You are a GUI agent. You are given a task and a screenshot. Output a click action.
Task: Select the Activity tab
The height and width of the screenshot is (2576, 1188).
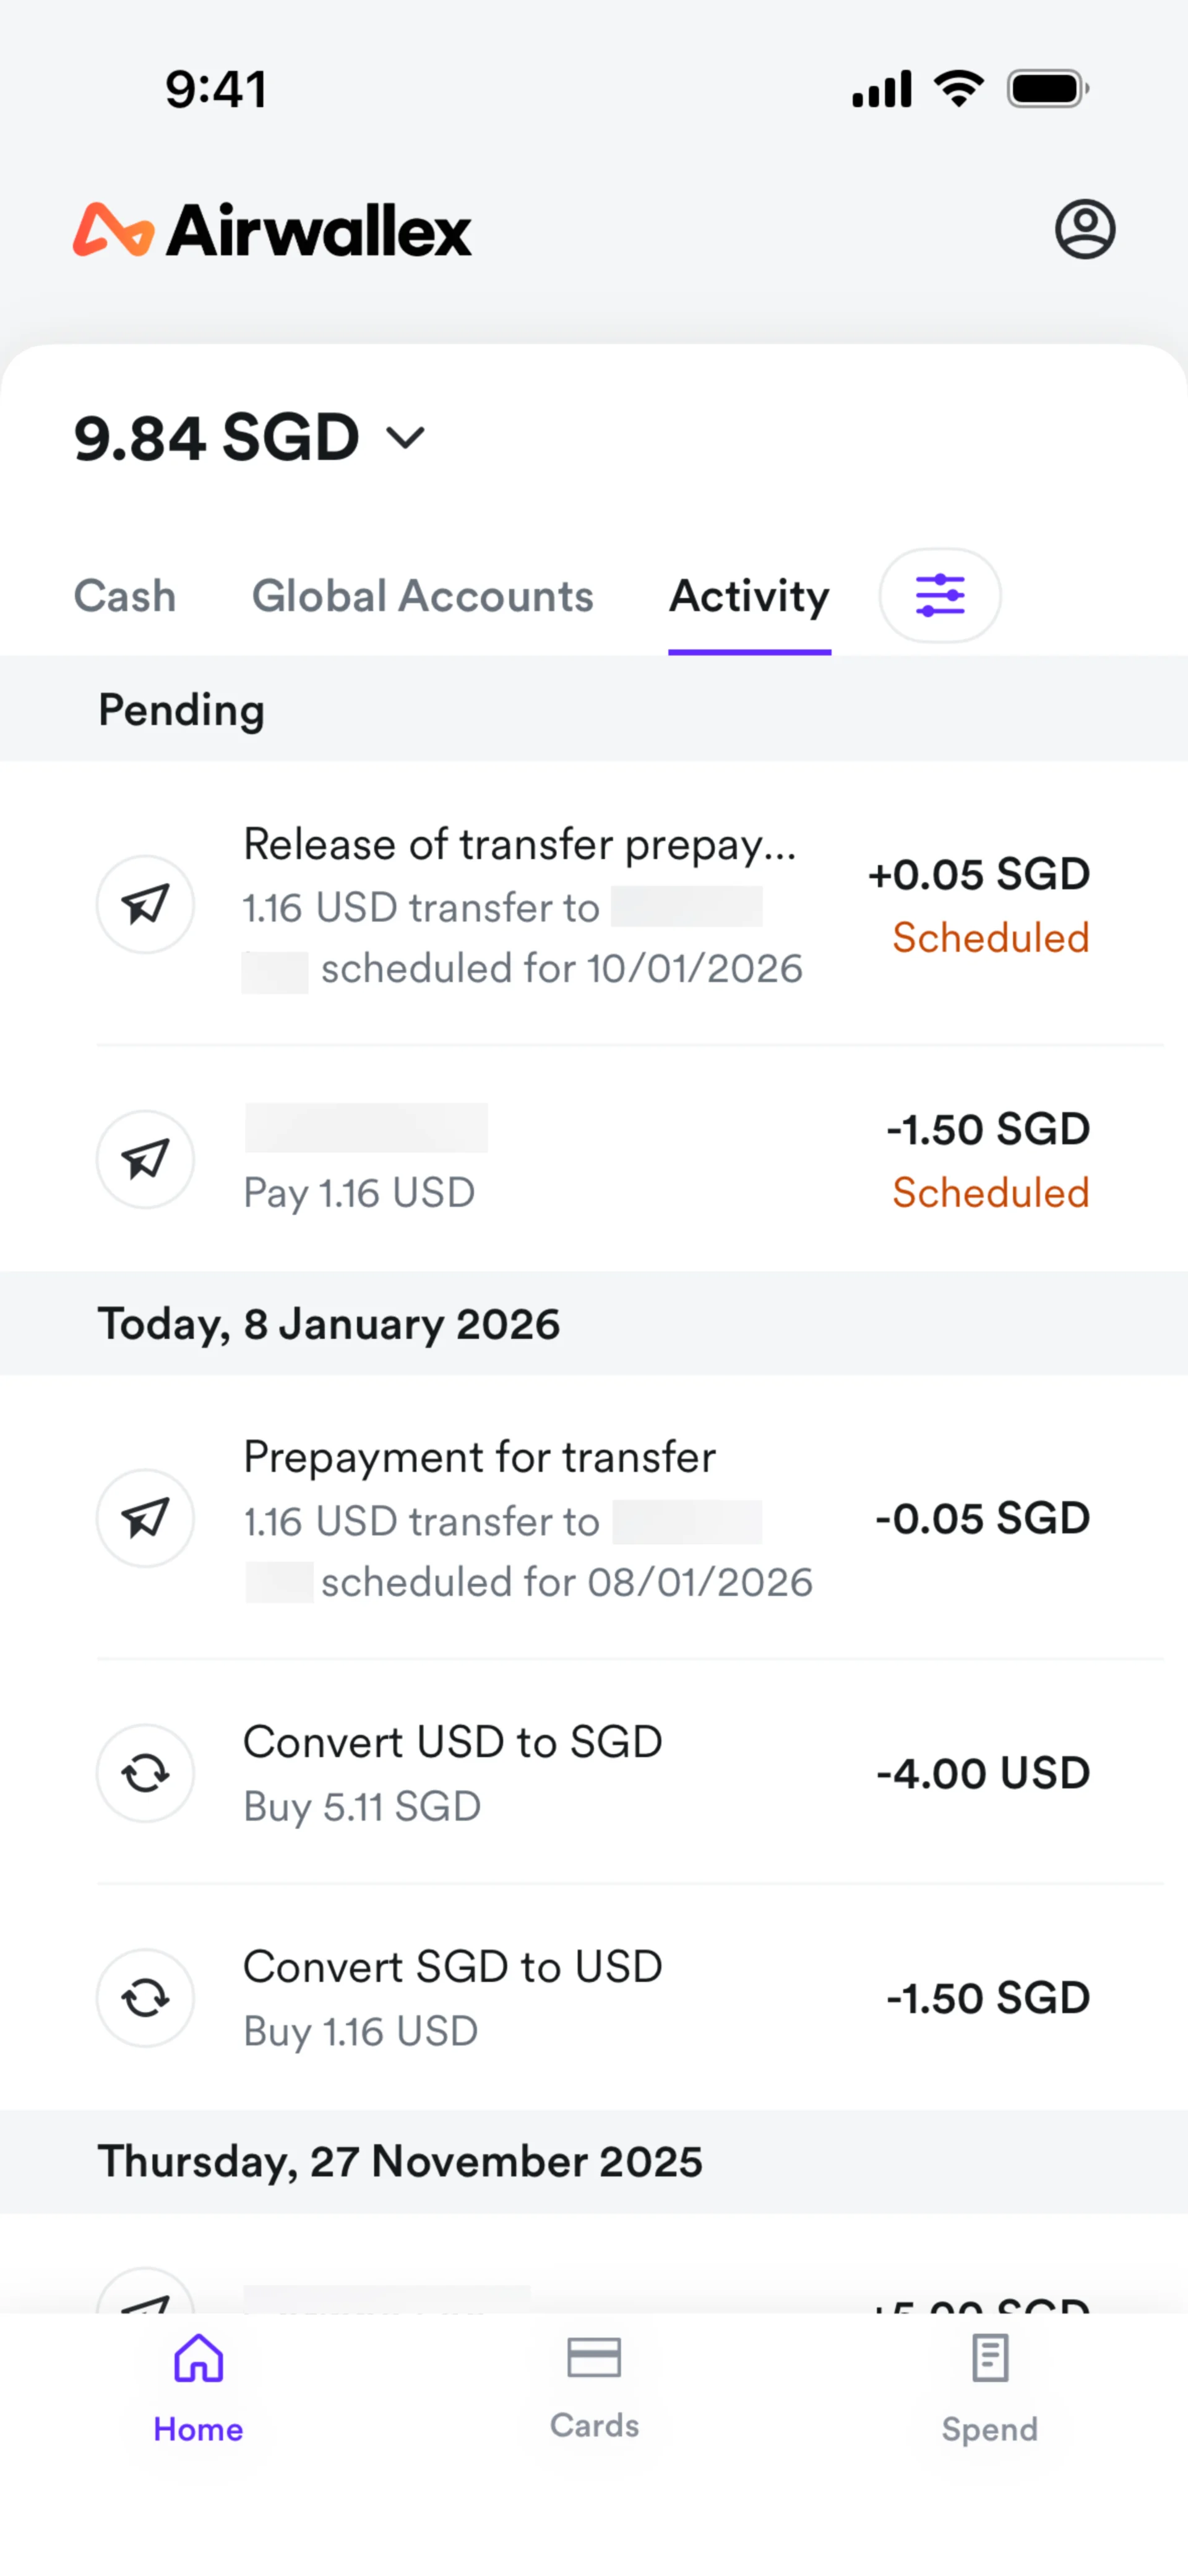tap(749, 596)
